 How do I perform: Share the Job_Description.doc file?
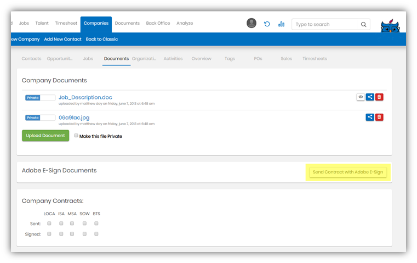pyautogui.click(x=370, y=97)
